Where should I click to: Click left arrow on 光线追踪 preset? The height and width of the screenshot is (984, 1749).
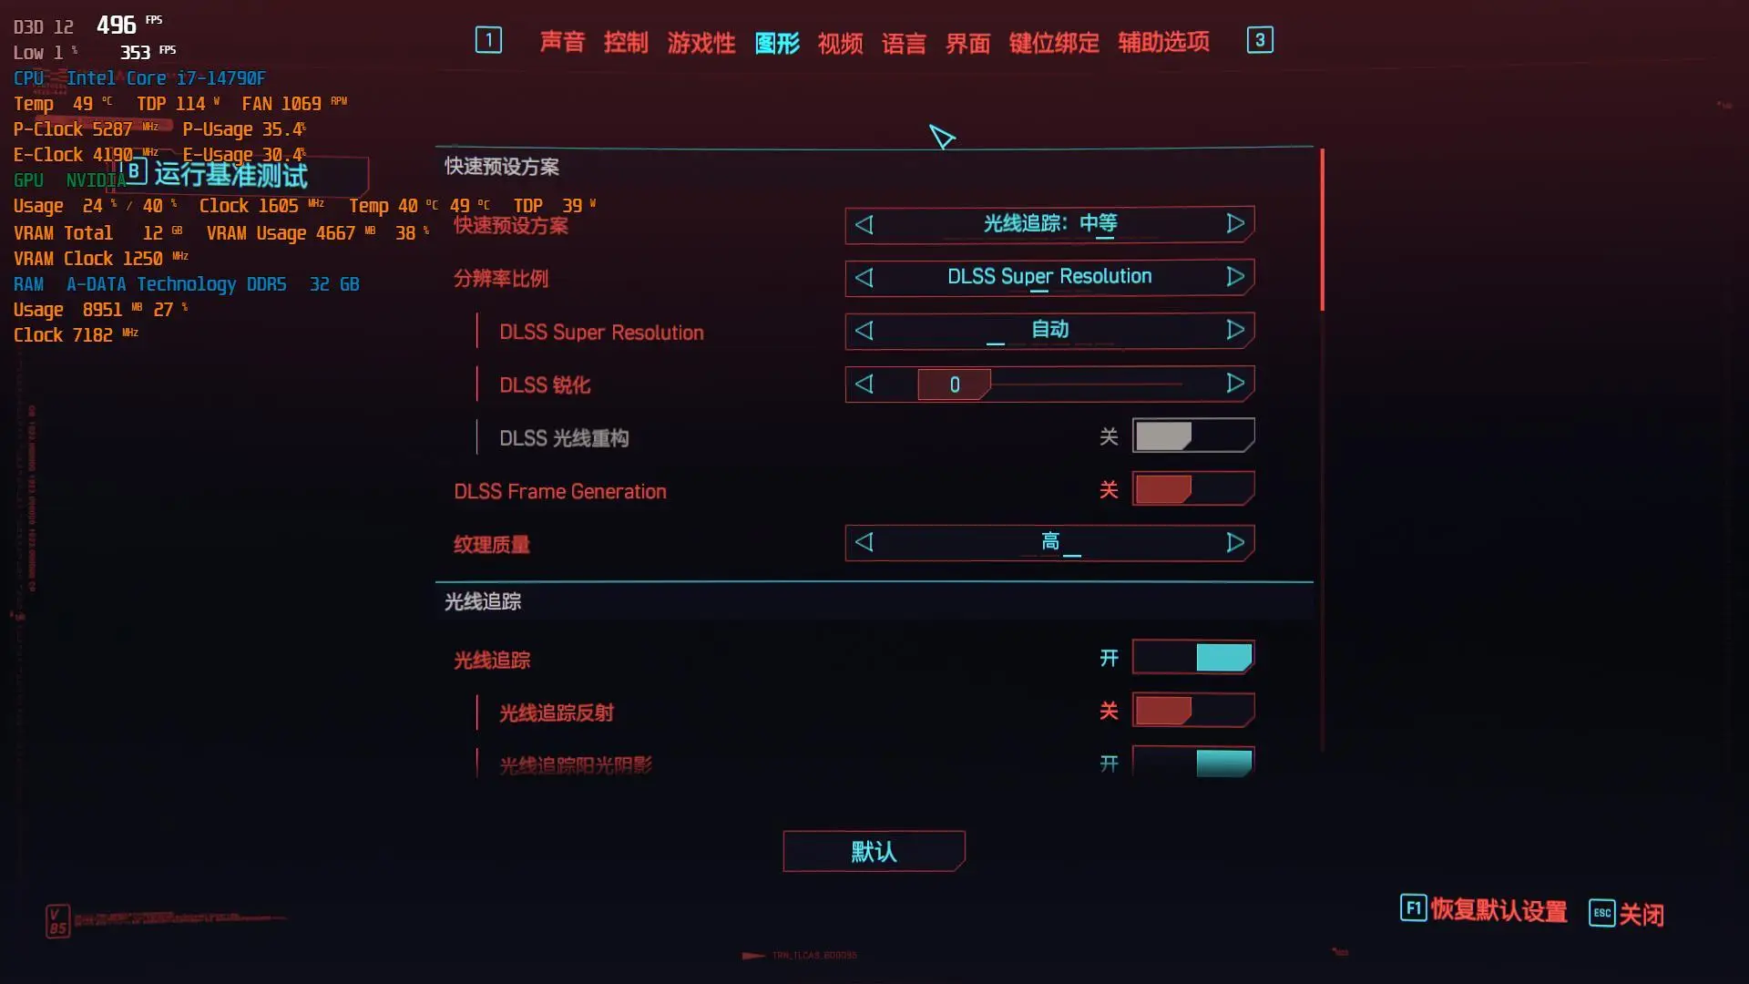[x=864, y=223]
